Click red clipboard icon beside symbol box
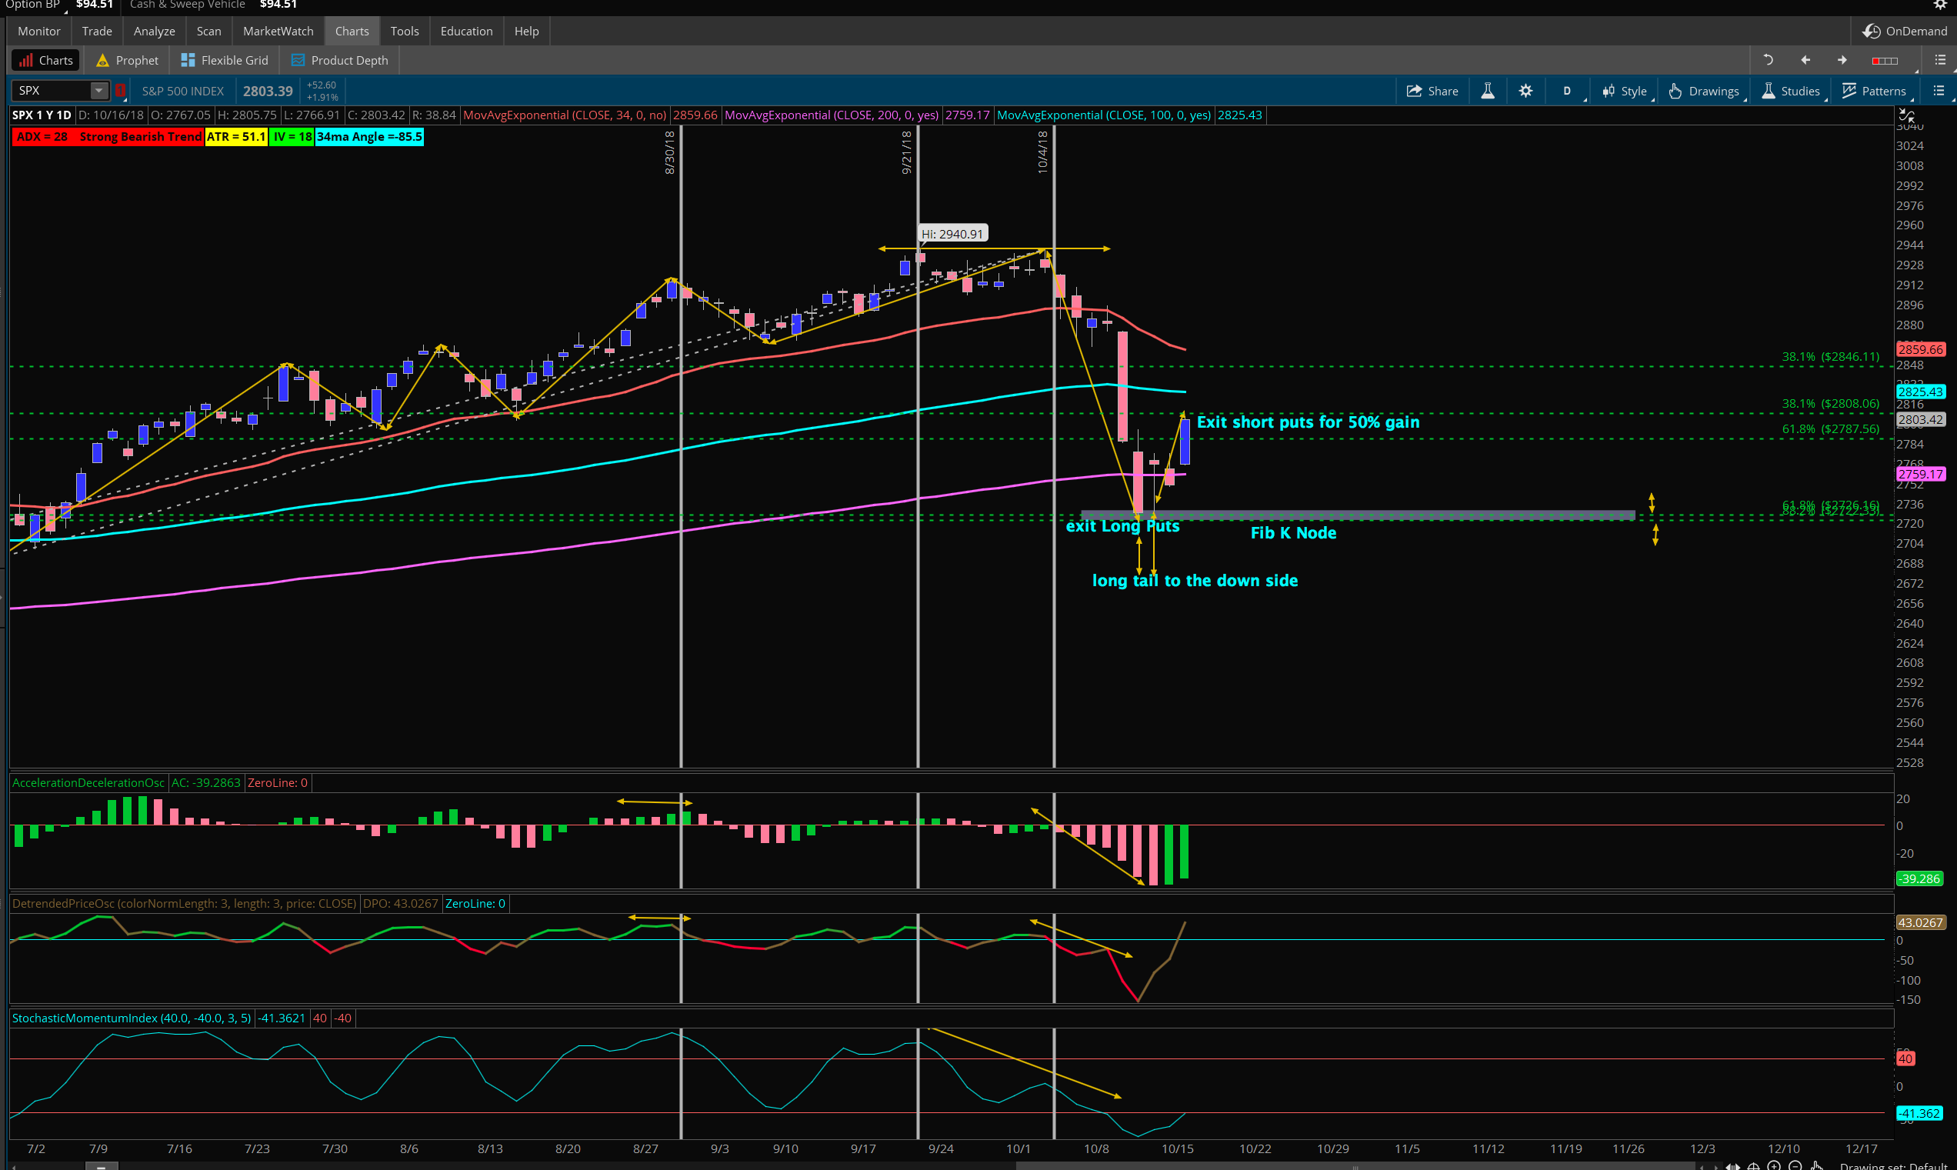 121,91
